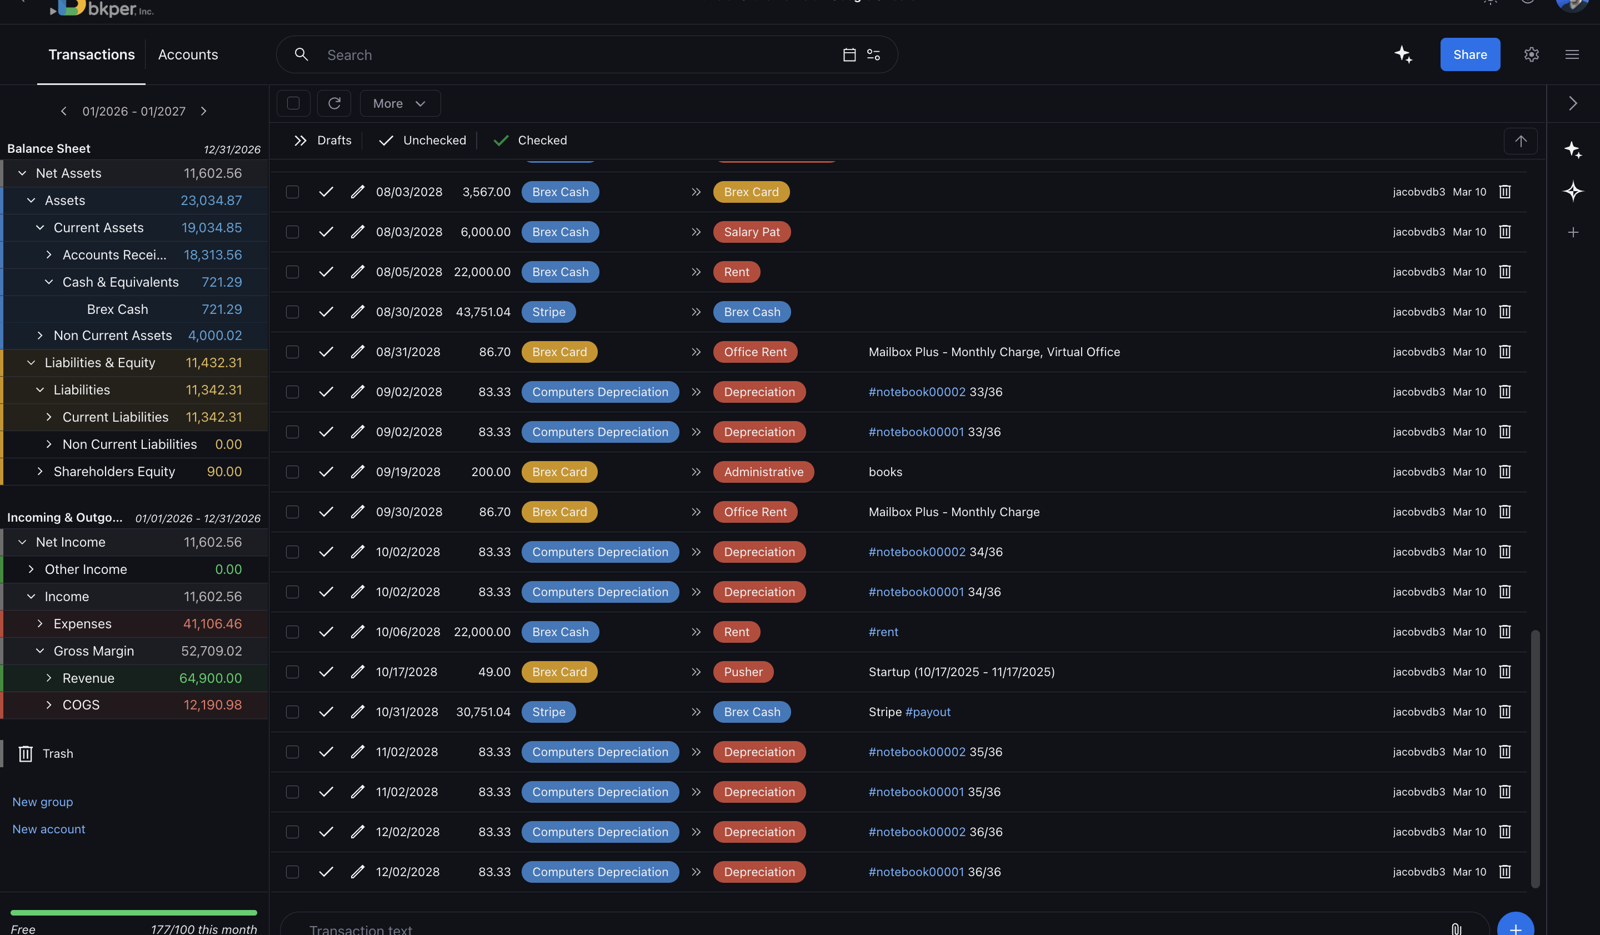Click the green monthly usage progress bar
The image size is (1600, 935).
[134, 913]
